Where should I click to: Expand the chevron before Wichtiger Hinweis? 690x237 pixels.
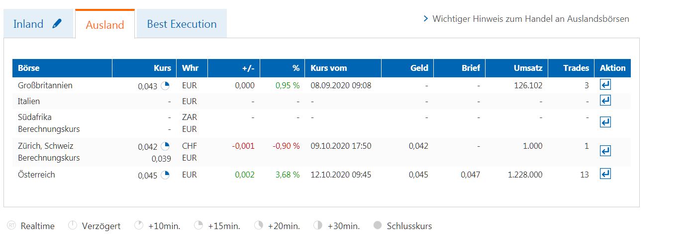point(425,19)
